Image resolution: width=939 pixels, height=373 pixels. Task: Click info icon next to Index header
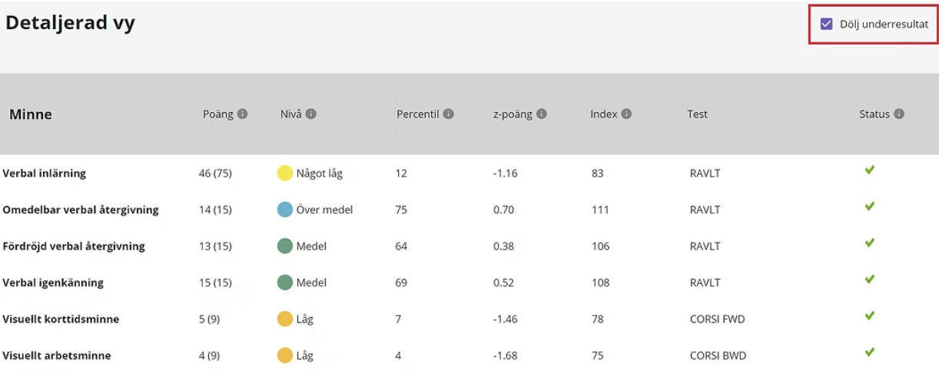626,114
